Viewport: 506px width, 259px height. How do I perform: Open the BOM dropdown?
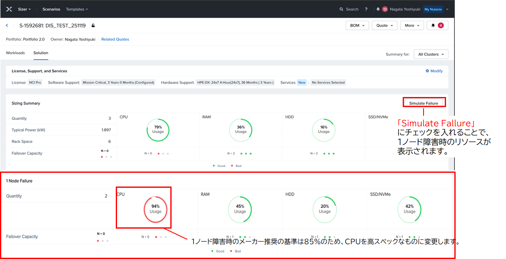(357, 25)
